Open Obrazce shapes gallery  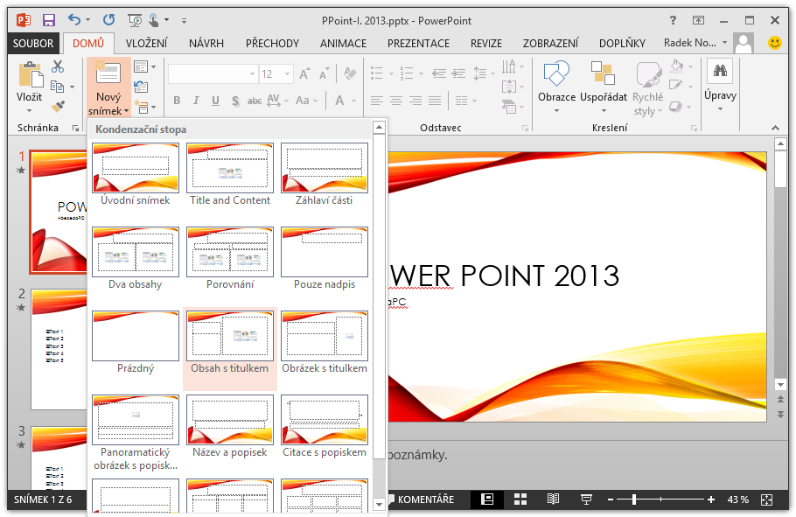(556, 87)
